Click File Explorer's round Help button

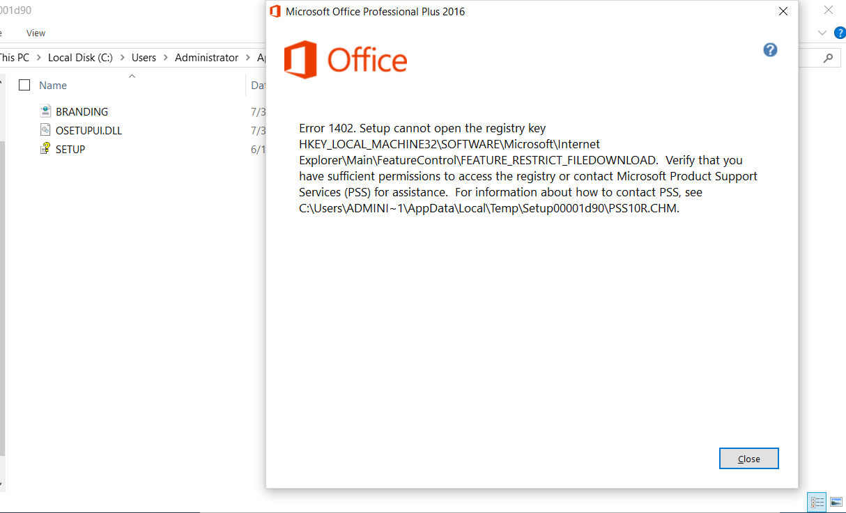pyautogui.click(x=840, y=32)
